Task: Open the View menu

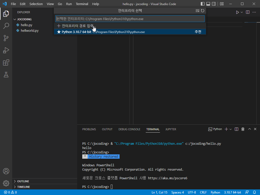Action: coord(50,4)
